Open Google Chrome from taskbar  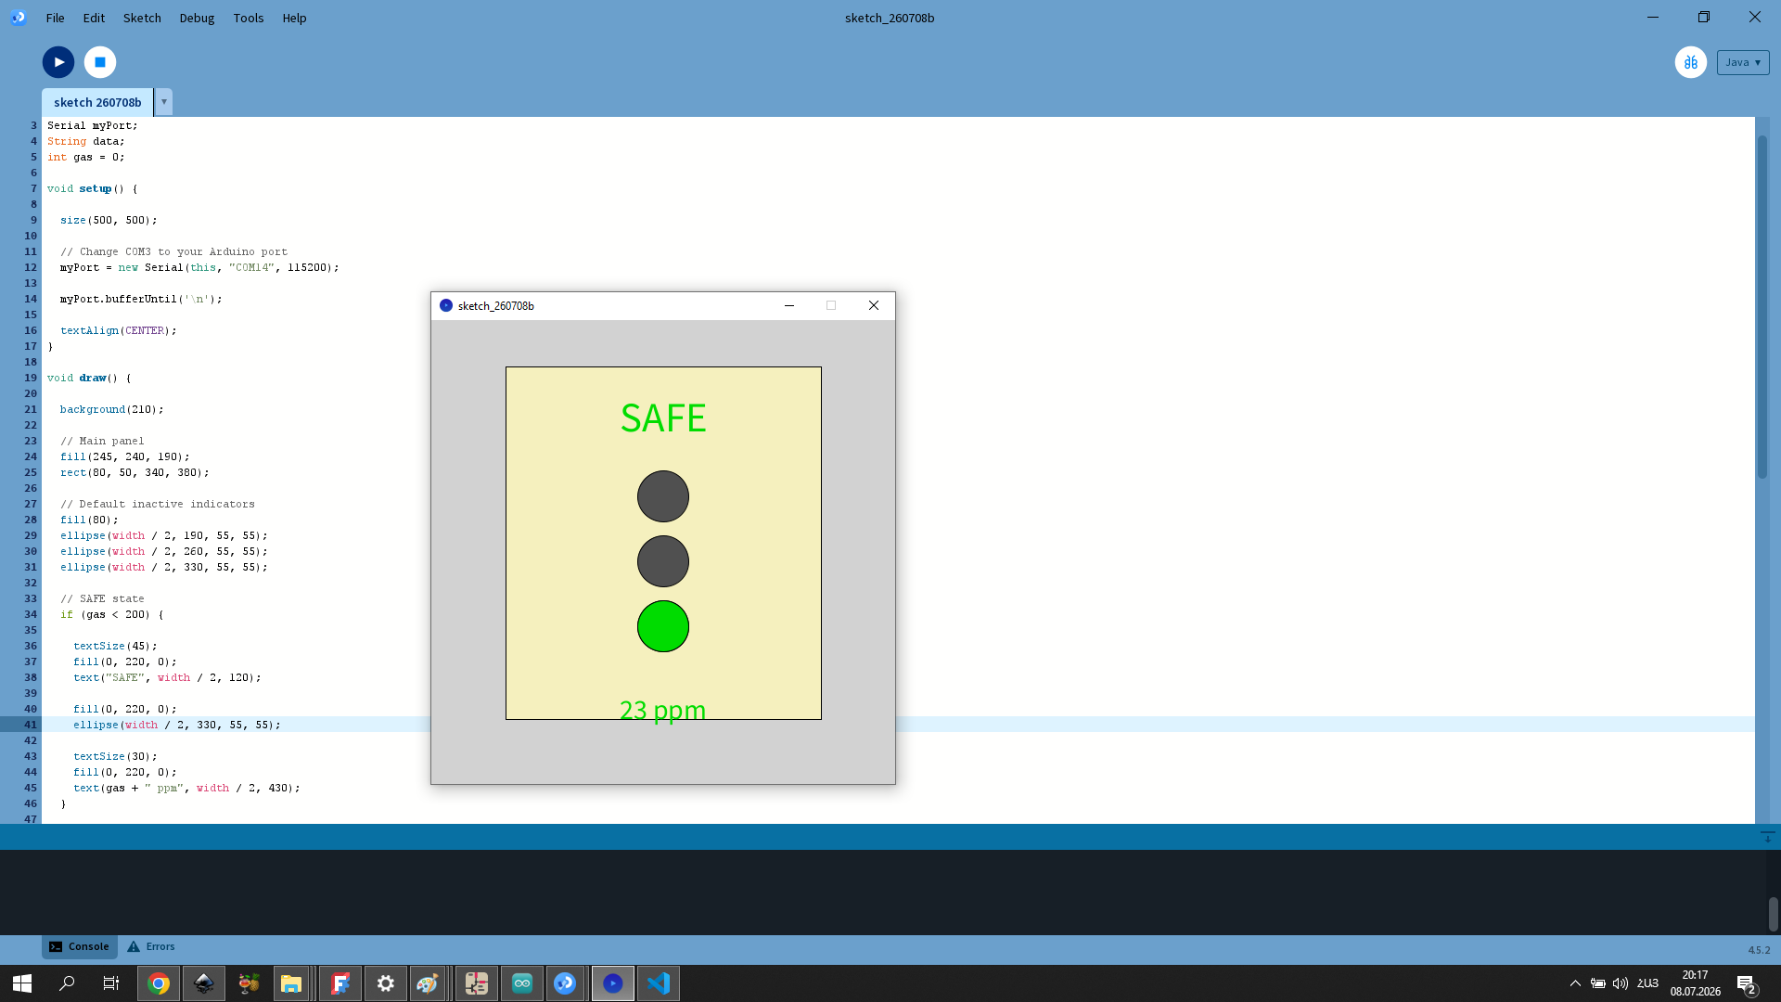click(x=159, y=983)
